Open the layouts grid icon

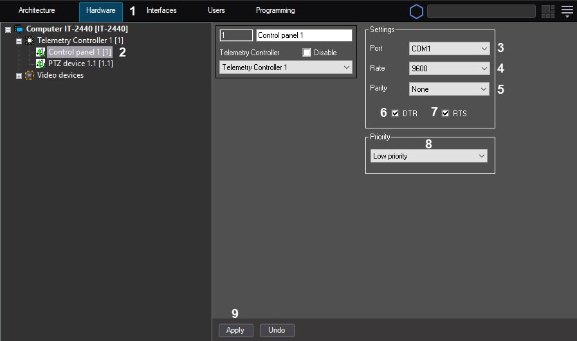point(547,11)
